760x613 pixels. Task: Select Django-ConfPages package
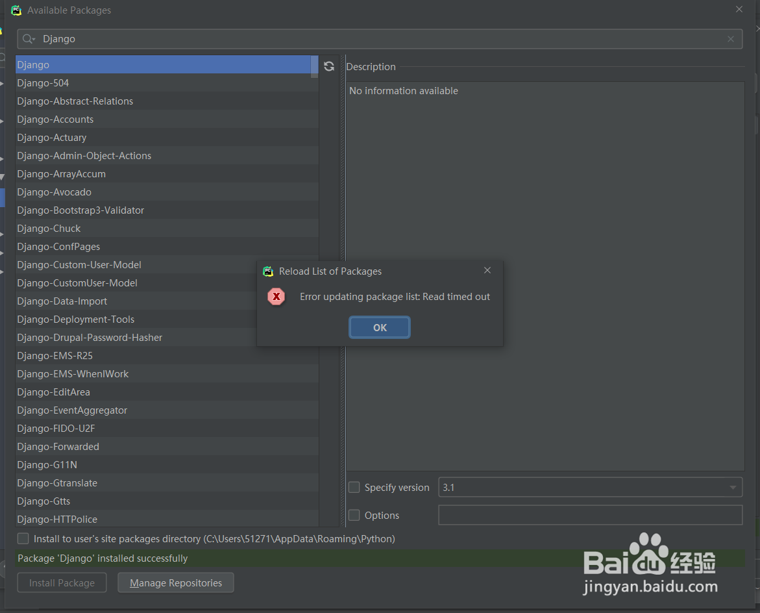coord(167,246)
